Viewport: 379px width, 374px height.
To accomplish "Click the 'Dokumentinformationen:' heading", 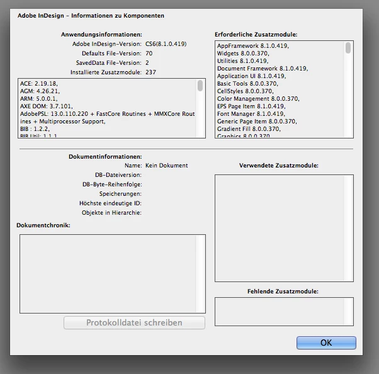I will pos(105,156).
